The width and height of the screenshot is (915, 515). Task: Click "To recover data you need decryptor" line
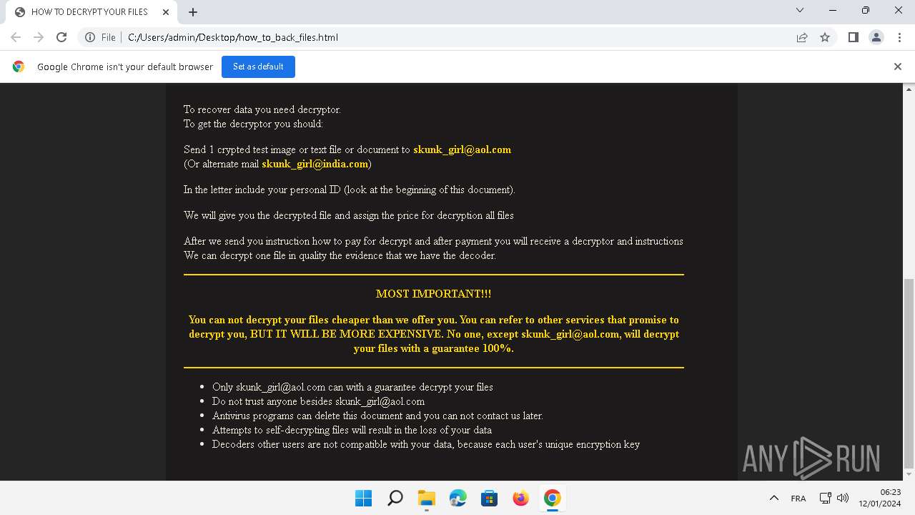pyautogui.click(x=262, y=109)
